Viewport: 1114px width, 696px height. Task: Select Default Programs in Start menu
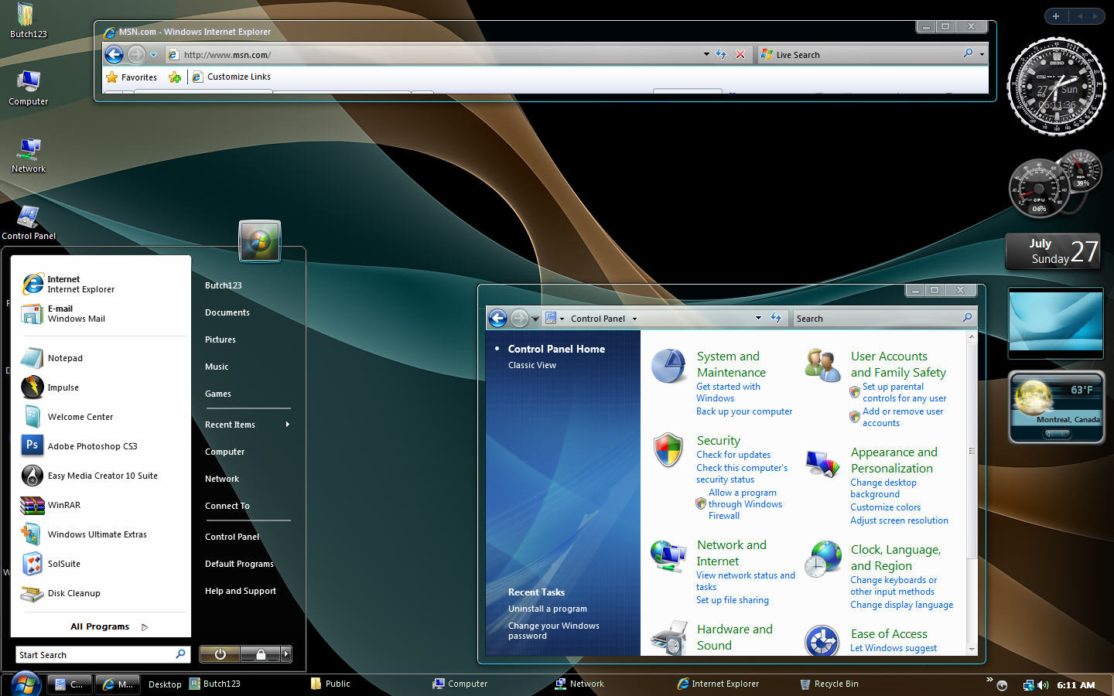pyautogui.click(x=239, y=564)
